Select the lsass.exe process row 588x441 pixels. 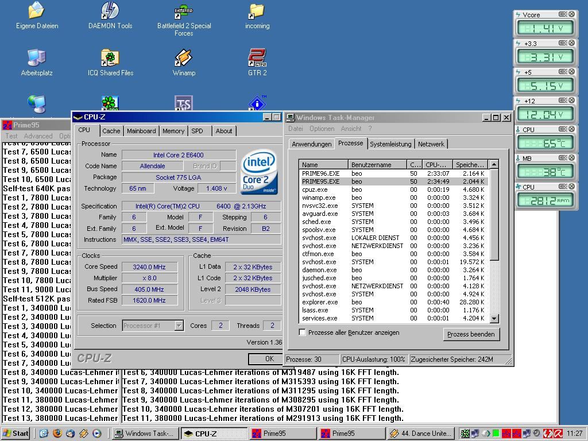(394, 310)
